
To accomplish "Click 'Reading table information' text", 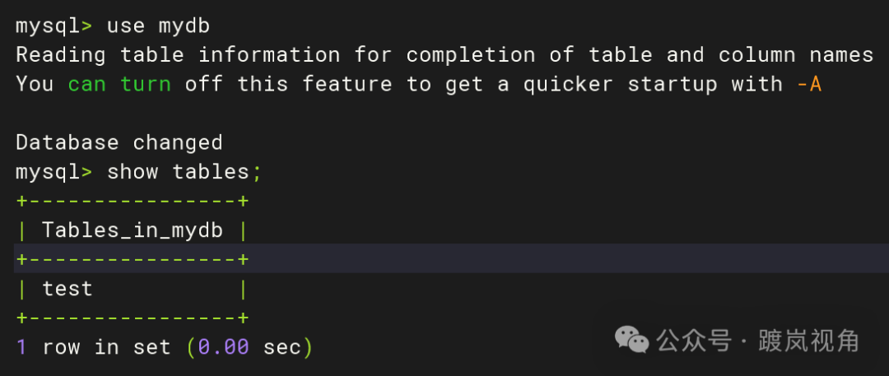I will [x=177, y=55].
